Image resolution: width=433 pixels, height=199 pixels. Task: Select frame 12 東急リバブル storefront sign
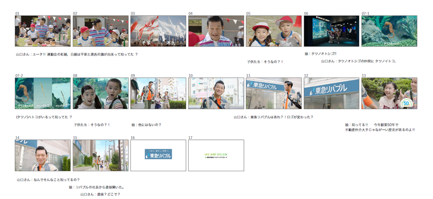pyautogui.click(x=331, y=93)
